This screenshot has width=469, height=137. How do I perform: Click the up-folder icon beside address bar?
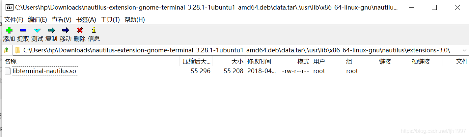click(6, 50)
